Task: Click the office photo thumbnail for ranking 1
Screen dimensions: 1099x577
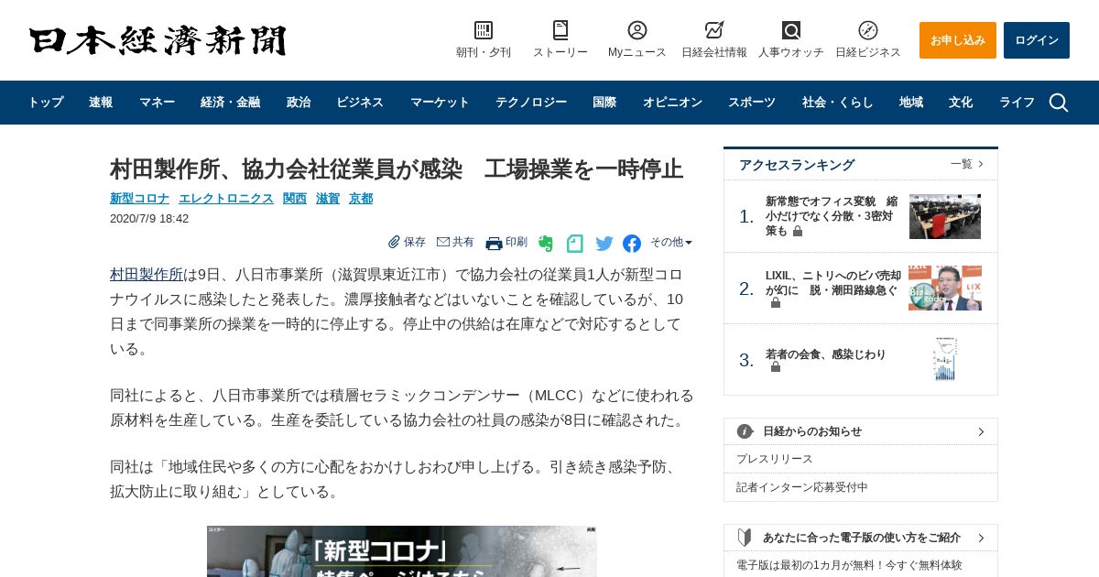Action: pyautogui.click(x=945, y=216)
